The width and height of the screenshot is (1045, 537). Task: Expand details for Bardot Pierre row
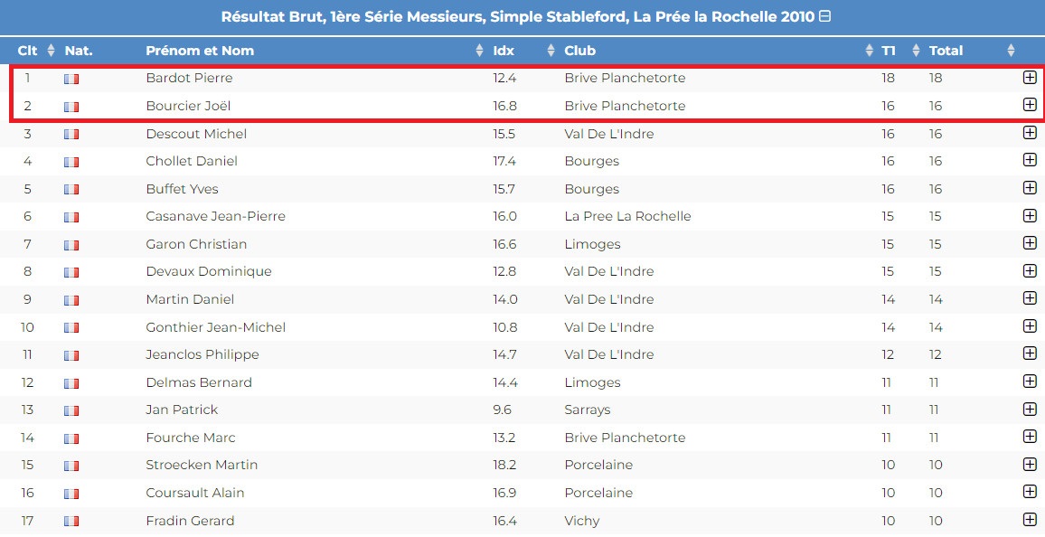point(1030,77)
